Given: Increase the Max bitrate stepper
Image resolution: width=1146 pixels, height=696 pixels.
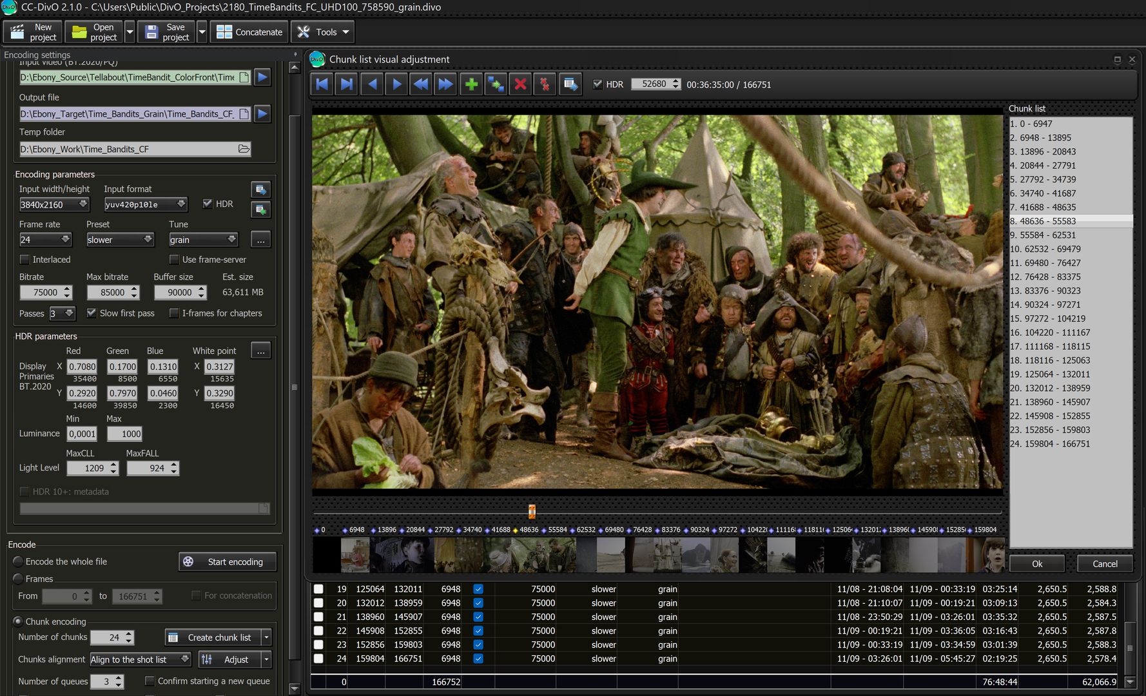Looking at the screenshot, I should coord(134,289).
